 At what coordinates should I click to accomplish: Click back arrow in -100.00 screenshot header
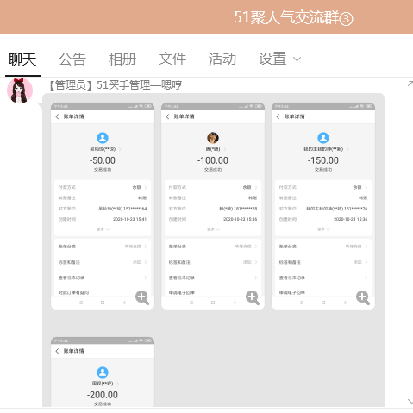167,116
